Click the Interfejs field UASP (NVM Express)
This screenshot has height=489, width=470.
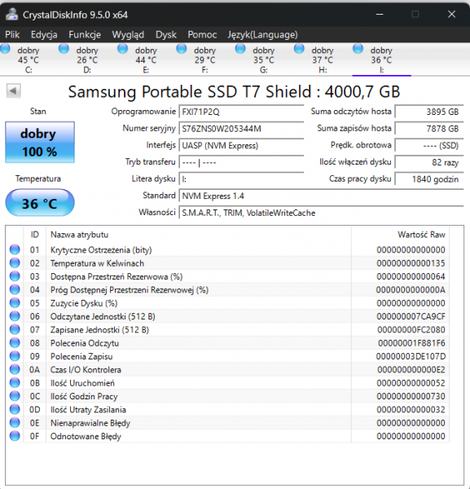click(x=242, y=145)
